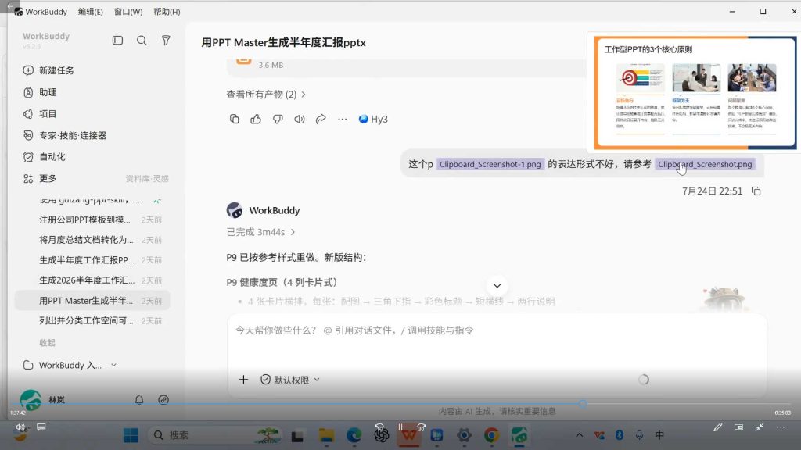Click the video progress slider handle
The image size is (801, 450).
[x=582, y=404]
